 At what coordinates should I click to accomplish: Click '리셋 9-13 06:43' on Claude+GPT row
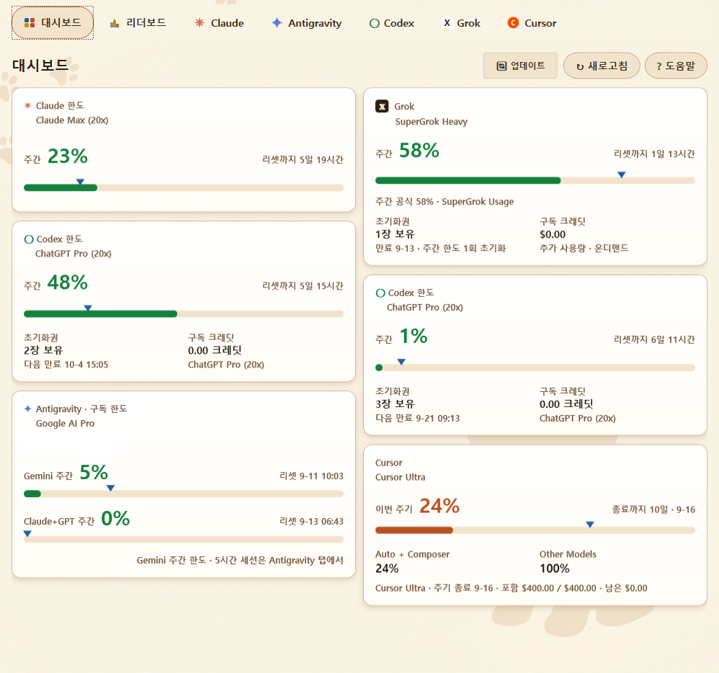click(x=311, y=522)
